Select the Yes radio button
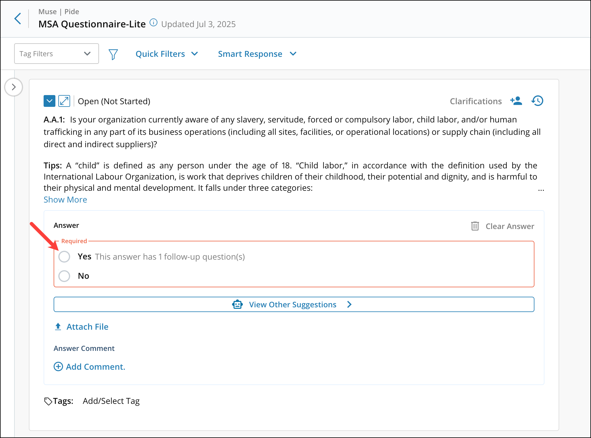591x438 pixels. [x=64, y=256]
